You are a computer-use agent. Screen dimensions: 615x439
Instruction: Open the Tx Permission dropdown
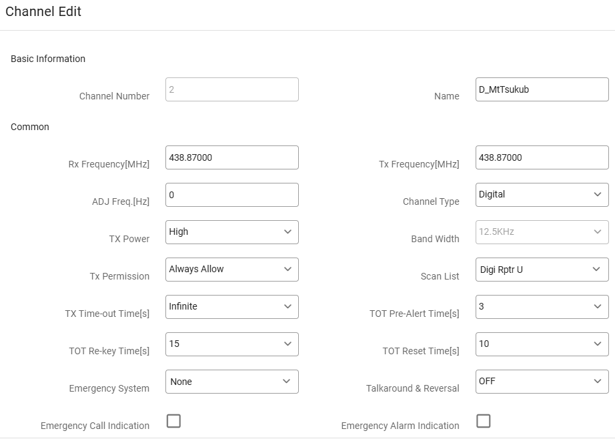pyautogui.click(x=231, y=270)
